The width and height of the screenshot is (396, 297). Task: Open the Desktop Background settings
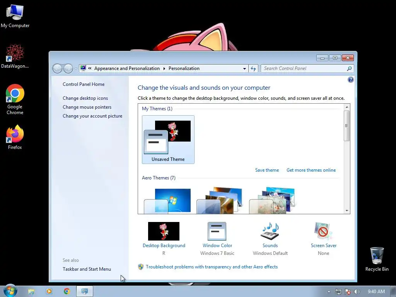(x=164, y=239)
